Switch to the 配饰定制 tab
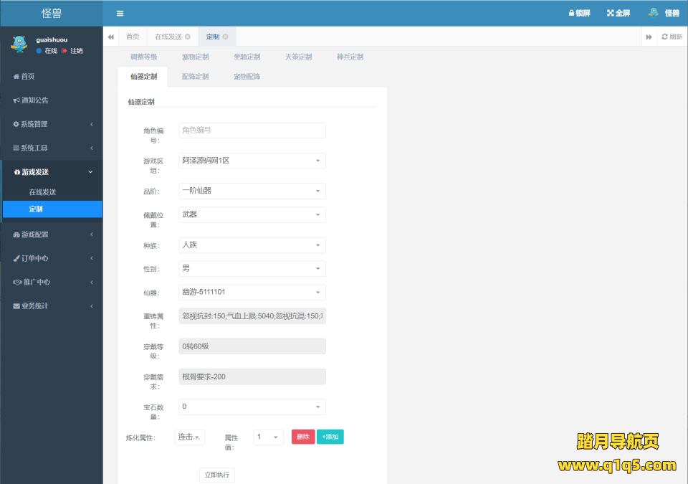Viewport: 688px width, 484px height. tap(195, 77)
